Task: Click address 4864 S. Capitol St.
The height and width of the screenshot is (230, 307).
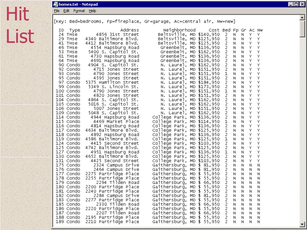Action: pos(113,99)
